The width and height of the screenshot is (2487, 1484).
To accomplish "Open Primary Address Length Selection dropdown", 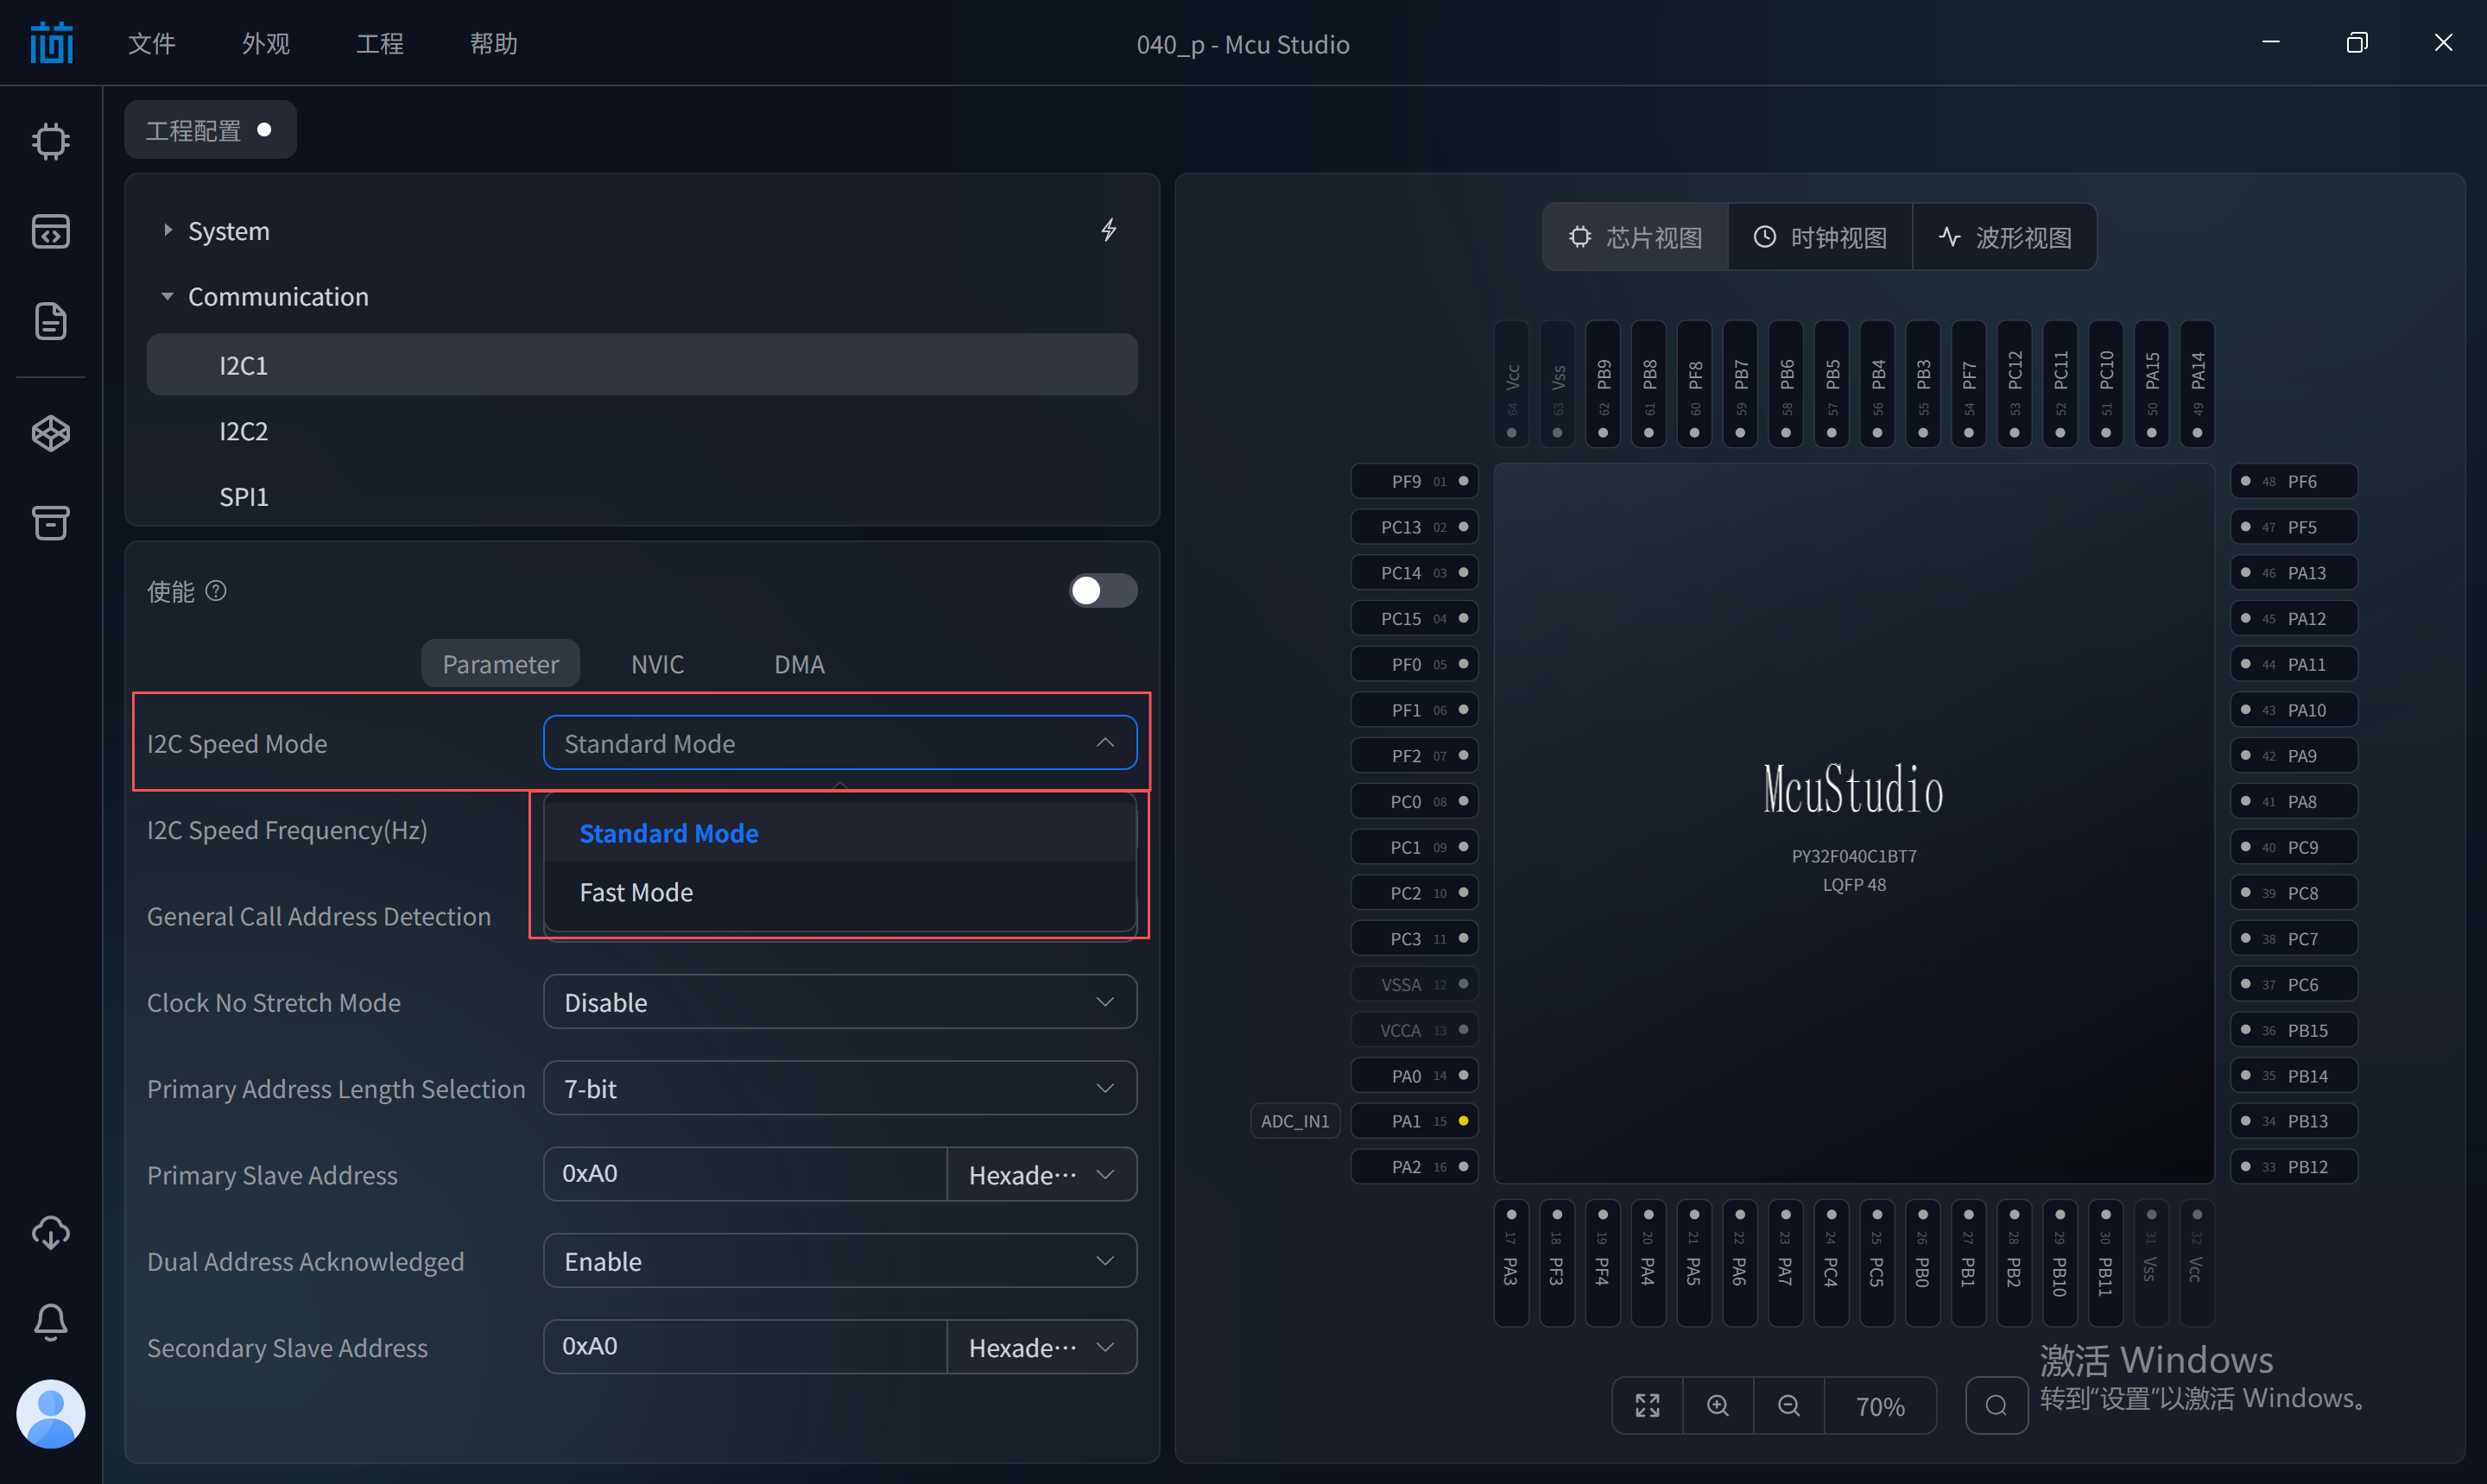I will point(839,1088).
